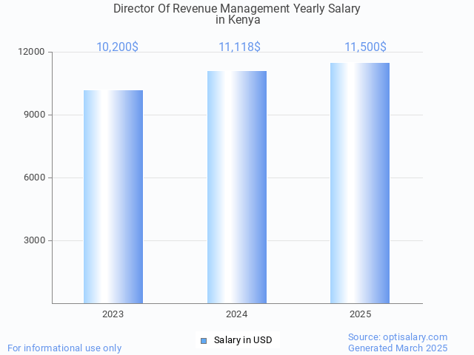Select the 11,118$ value label
This screenshot has width=474, height=355.
(x=239, y=47)
